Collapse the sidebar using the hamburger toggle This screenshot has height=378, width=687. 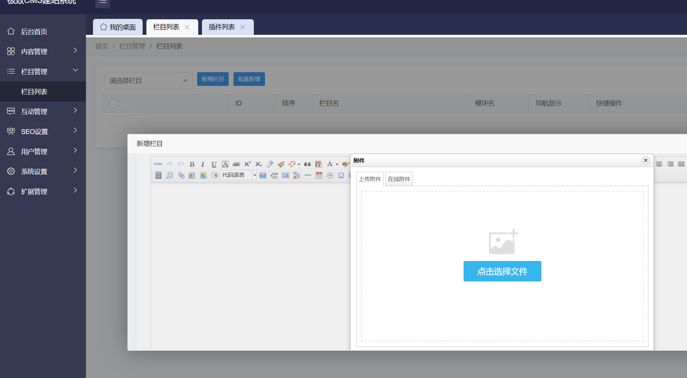(103, 2)
